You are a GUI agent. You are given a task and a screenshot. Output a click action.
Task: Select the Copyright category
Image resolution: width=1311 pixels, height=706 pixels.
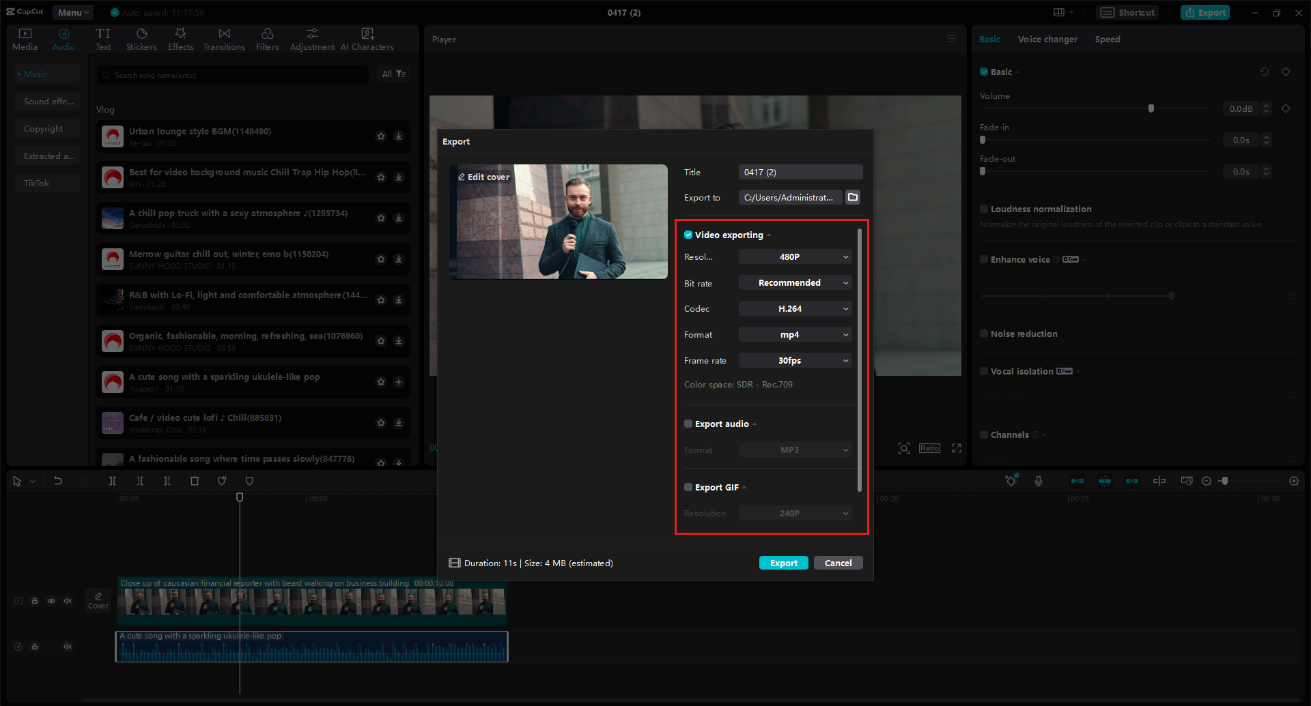click(x=48, y=128)
